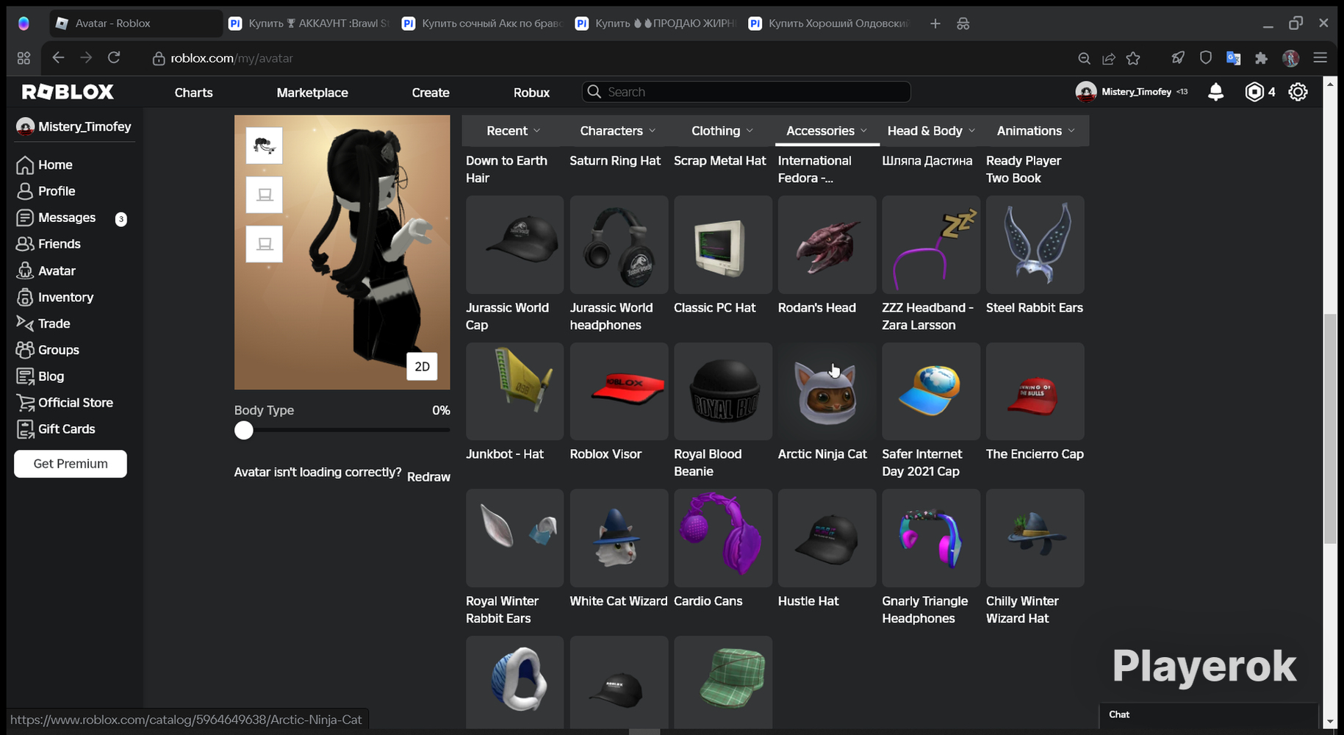The height and width of the screenshot is (735, 1344).
Task: Open browser shield protection icon
Action: pyautogui.click(x=1206, y=58)
